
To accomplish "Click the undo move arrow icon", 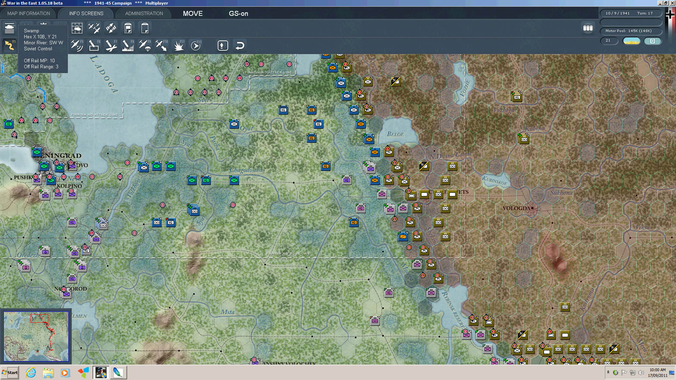I will pyautogui.click(x=240, y=45).
